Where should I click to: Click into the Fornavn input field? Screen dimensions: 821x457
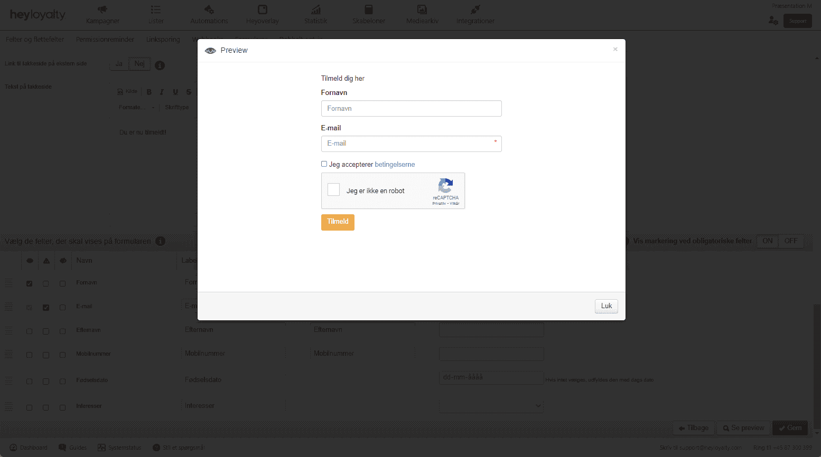point(411,109)
